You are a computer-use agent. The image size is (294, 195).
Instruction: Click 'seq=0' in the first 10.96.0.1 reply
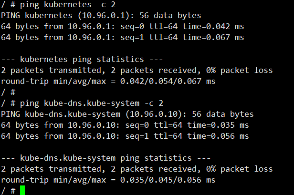click(x=132, y=26)
